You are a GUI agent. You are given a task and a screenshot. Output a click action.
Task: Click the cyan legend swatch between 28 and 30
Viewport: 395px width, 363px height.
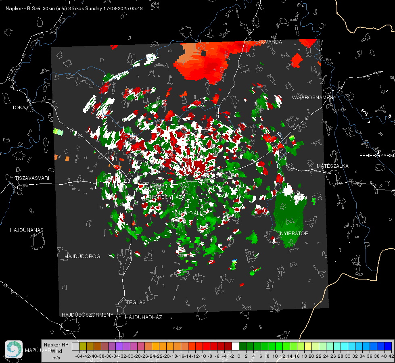click(x=345, y=346)
